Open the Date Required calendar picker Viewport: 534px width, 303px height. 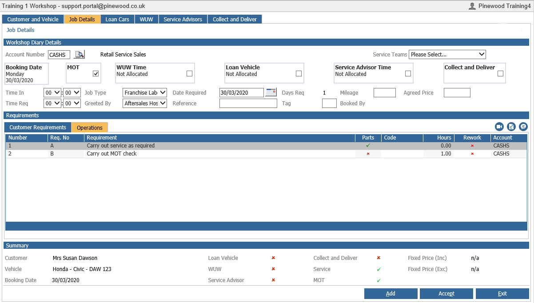(271, 92)
